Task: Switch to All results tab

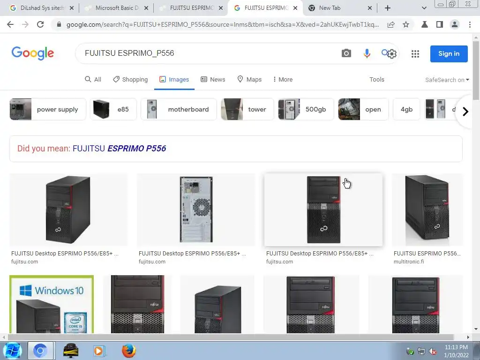Action: (93, 79)
